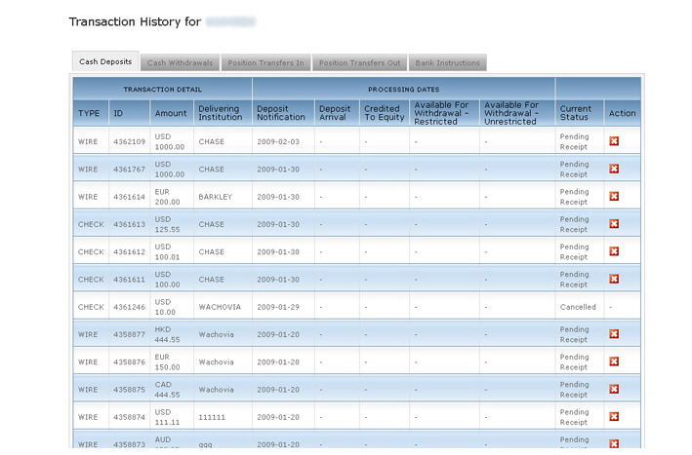Open the Bank Instructions tab
The image size is (692, 455).
coord(447,63)
